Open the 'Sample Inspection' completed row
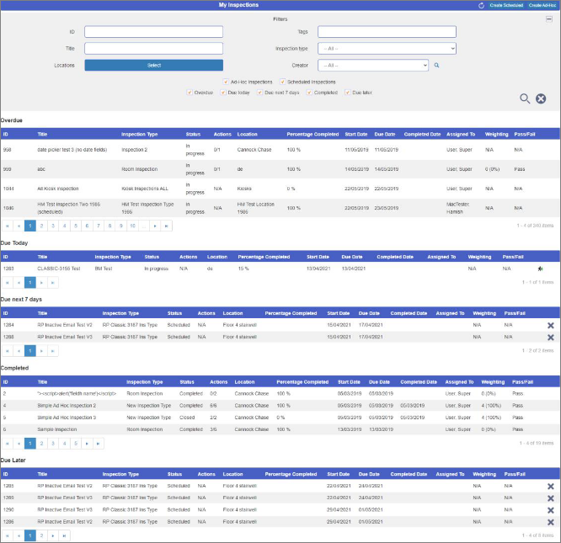This screenshot has width=561, height=543. tap(280, 429)
